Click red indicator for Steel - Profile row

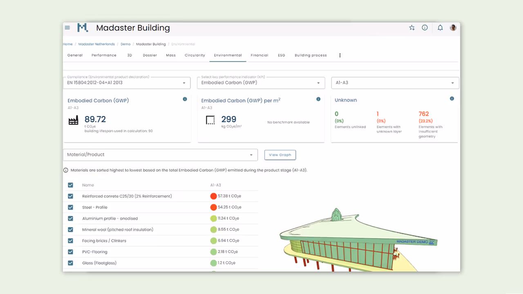213,207
